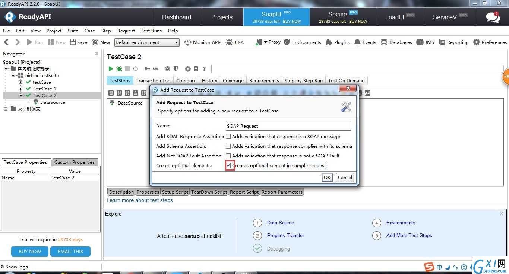Open Preferences from the toolbar
Screen dimensions: 509x274
pos(490,42)
